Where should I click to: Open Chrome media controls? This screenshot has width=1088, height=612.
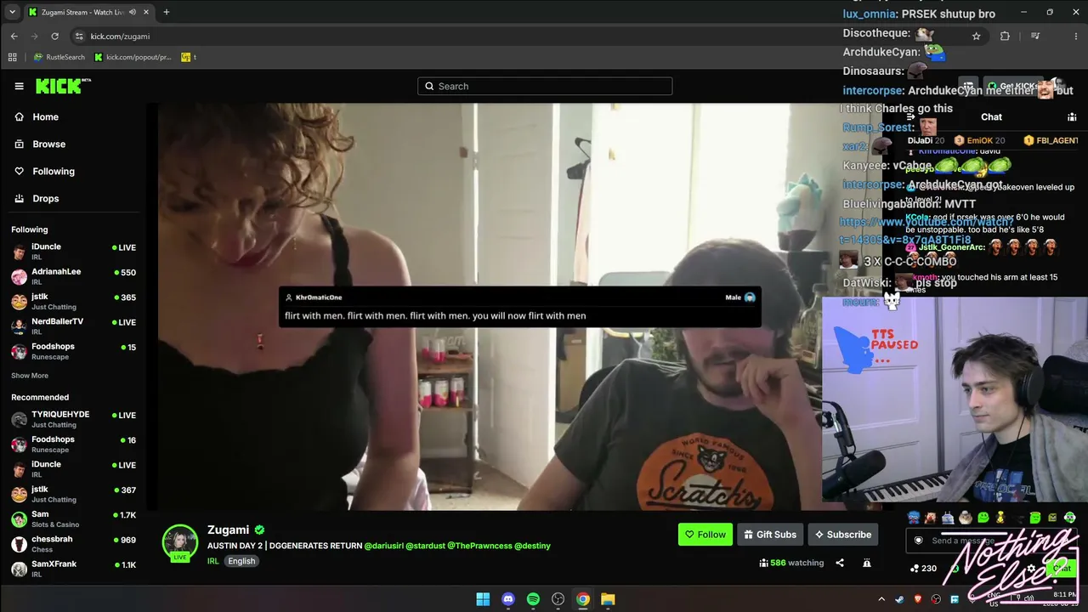1034,36
